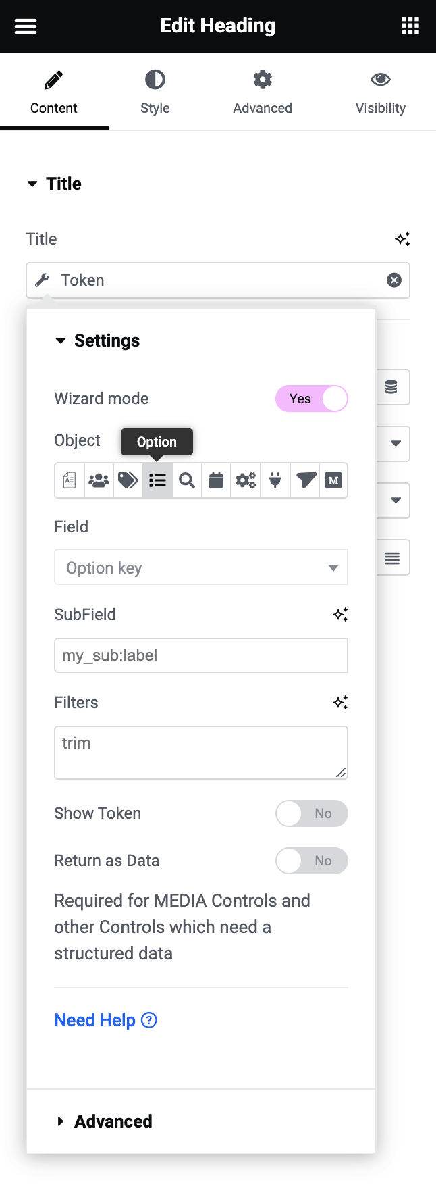436x1189 pixels.
Task: Select the tags (Term) object icon
Action: coord(128,480)
